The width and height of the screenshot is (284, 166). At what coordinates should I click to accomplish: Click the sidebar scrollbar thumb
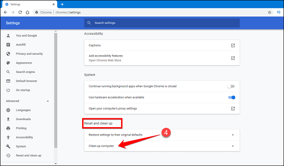point(55,90)
